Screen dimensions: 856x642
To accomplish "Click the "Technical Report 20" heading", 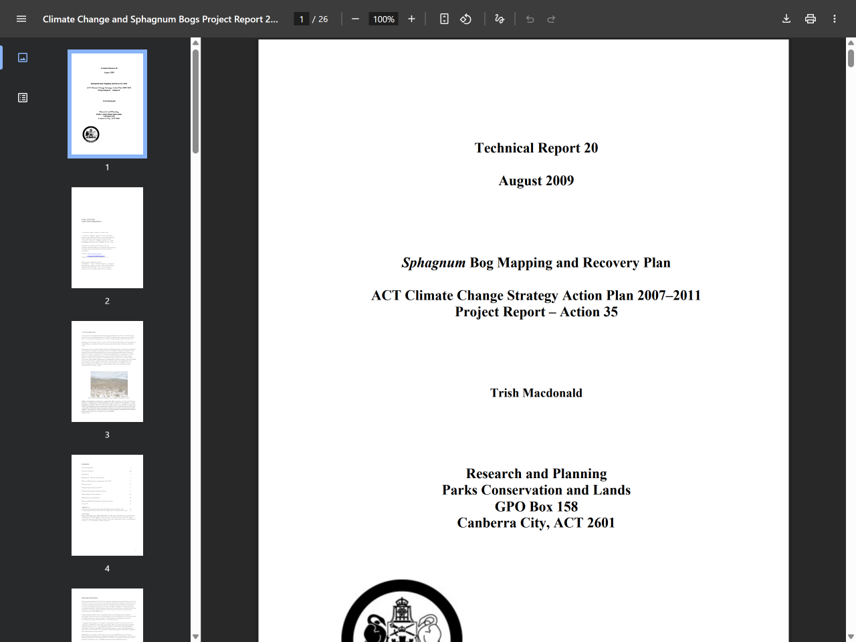I will [536, 148].
